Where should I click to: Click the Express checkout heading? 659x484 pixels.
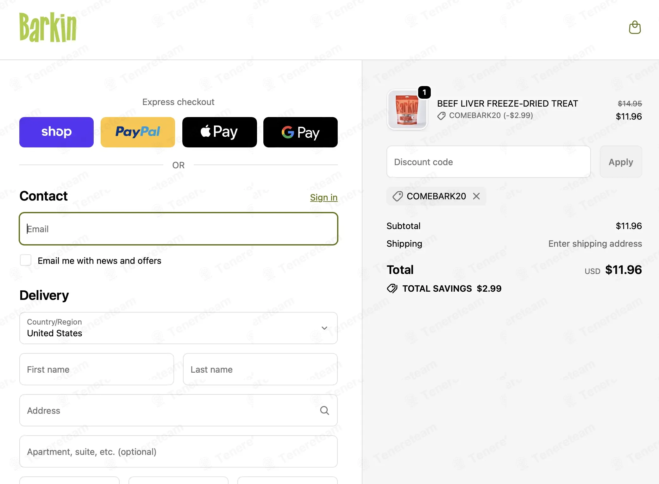click(178, 102)
